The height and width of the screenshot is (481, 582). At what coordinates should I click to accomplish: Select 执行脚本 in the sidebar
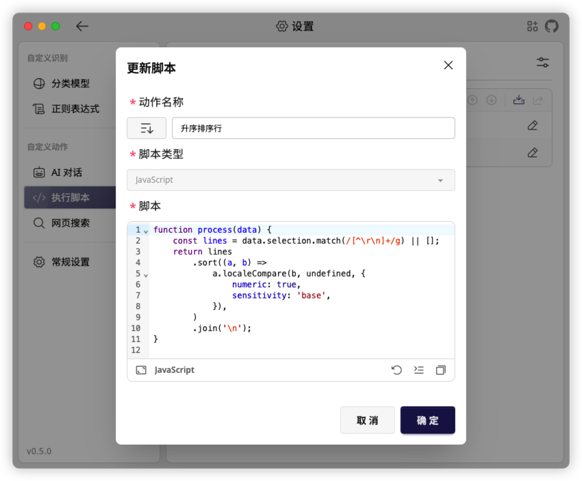pos(70,198)
